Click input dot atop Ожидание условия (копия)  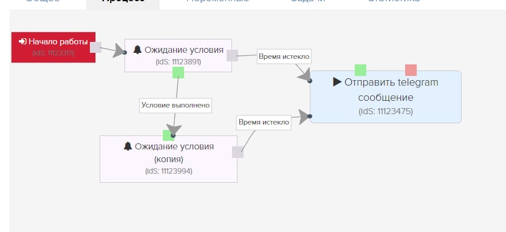(173, 135)
